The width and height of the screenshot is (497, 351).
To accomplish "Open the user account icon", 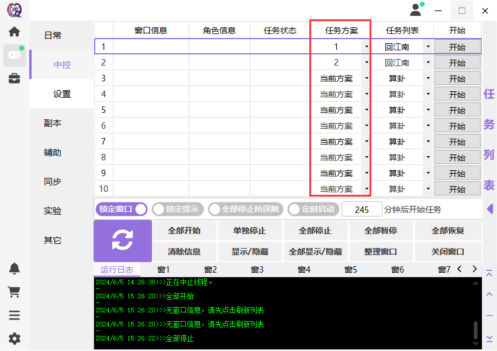I will pos(416,9).
